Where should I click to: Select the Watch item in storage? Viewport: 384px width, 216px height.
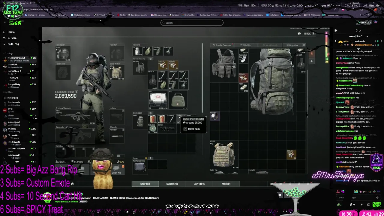coord(214,116)
